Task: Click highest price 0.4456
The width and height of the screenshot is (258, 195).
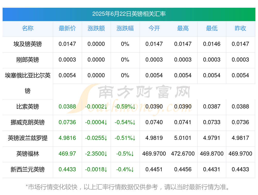Action: click(x=183, y=169)
